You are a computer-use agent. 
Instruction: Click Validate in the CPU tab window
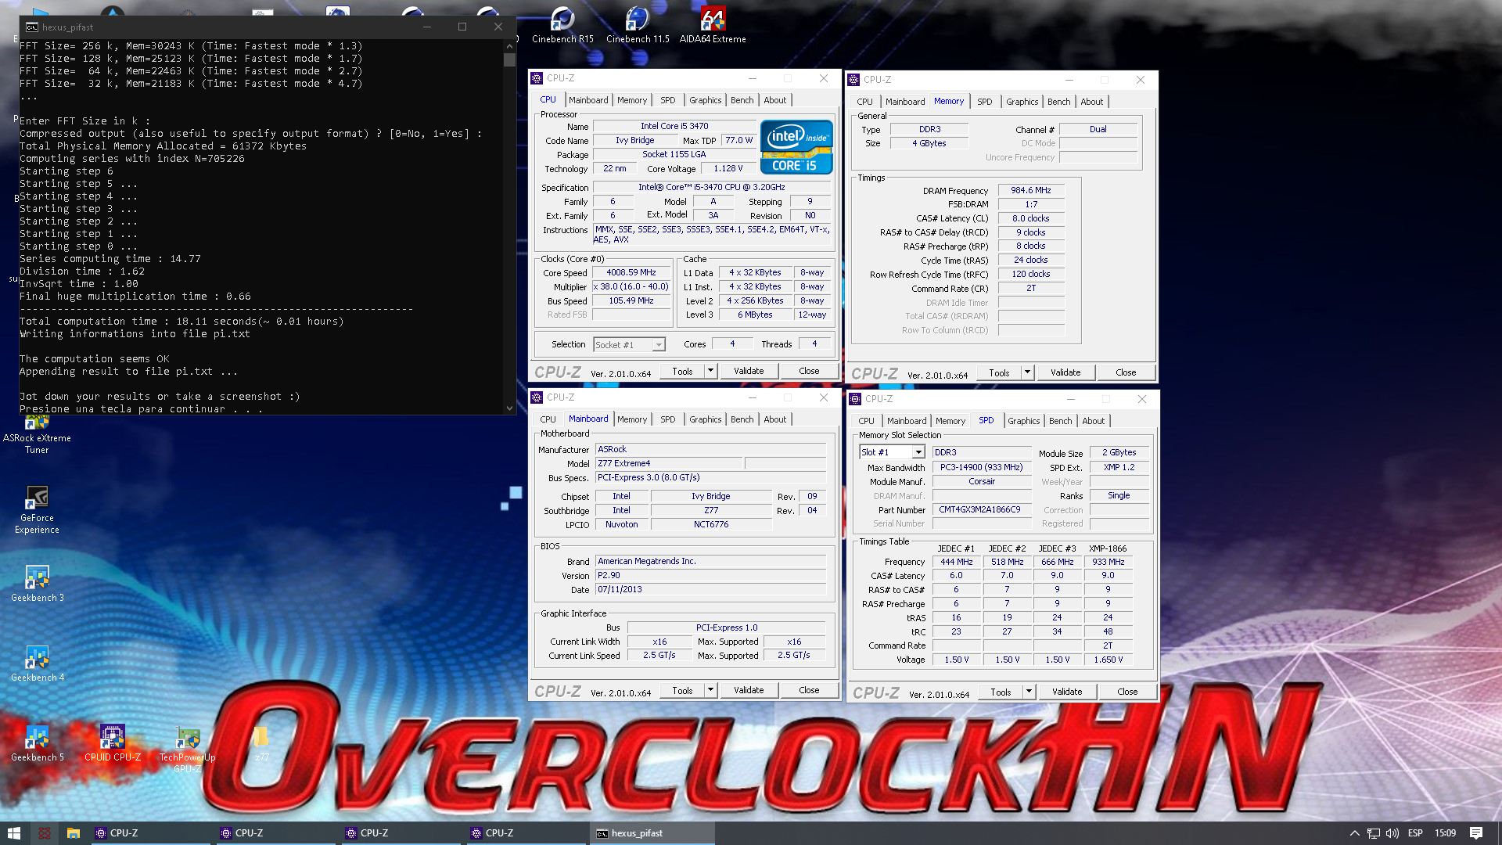(749, 371)
